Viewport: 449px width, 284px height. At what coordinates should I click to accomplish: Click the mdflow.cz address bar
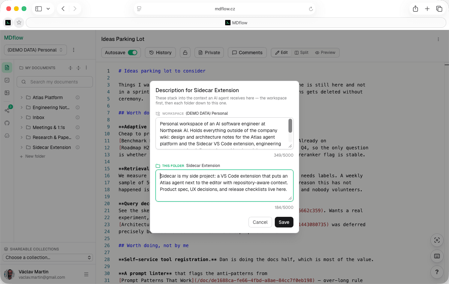click(225, 9)
